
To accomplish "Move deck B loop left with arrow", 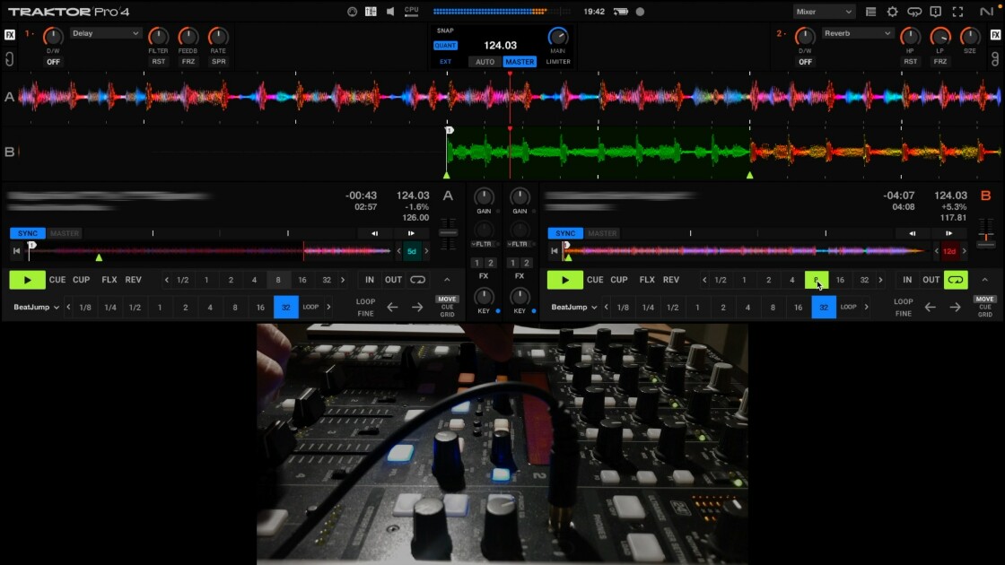I will tap(930, 308).
